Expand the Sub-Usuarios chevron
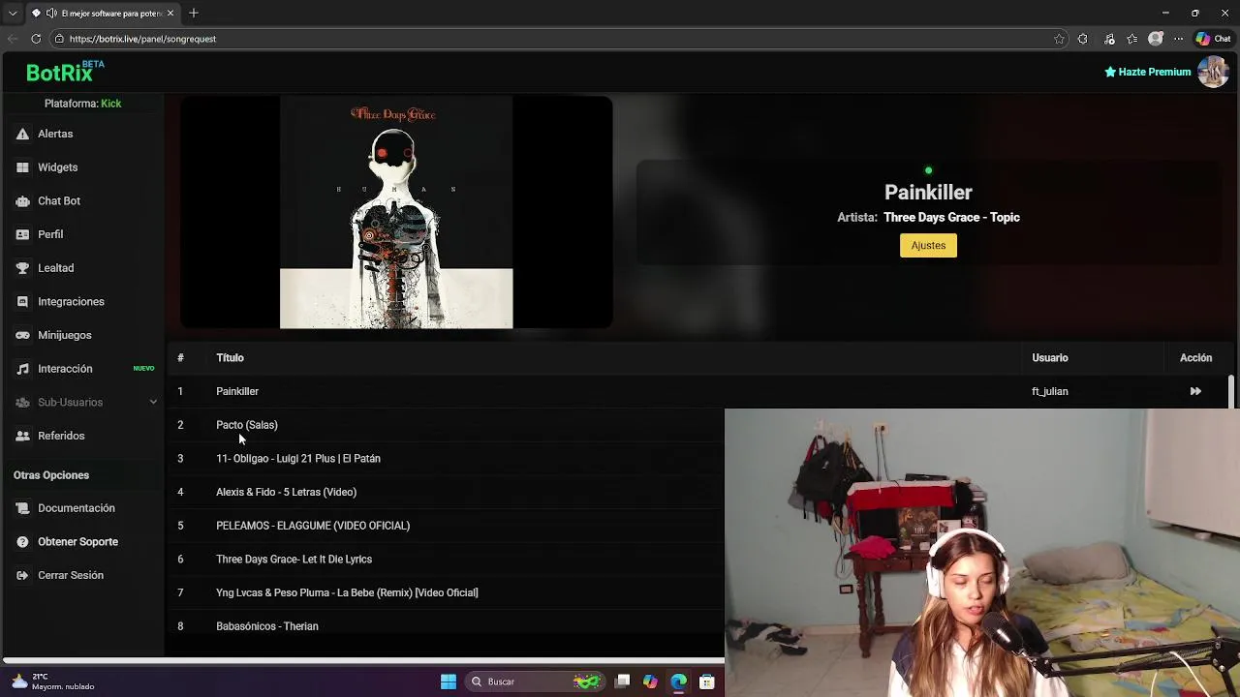The height and width of the screenshot is (697, 1240). point(153,402)
